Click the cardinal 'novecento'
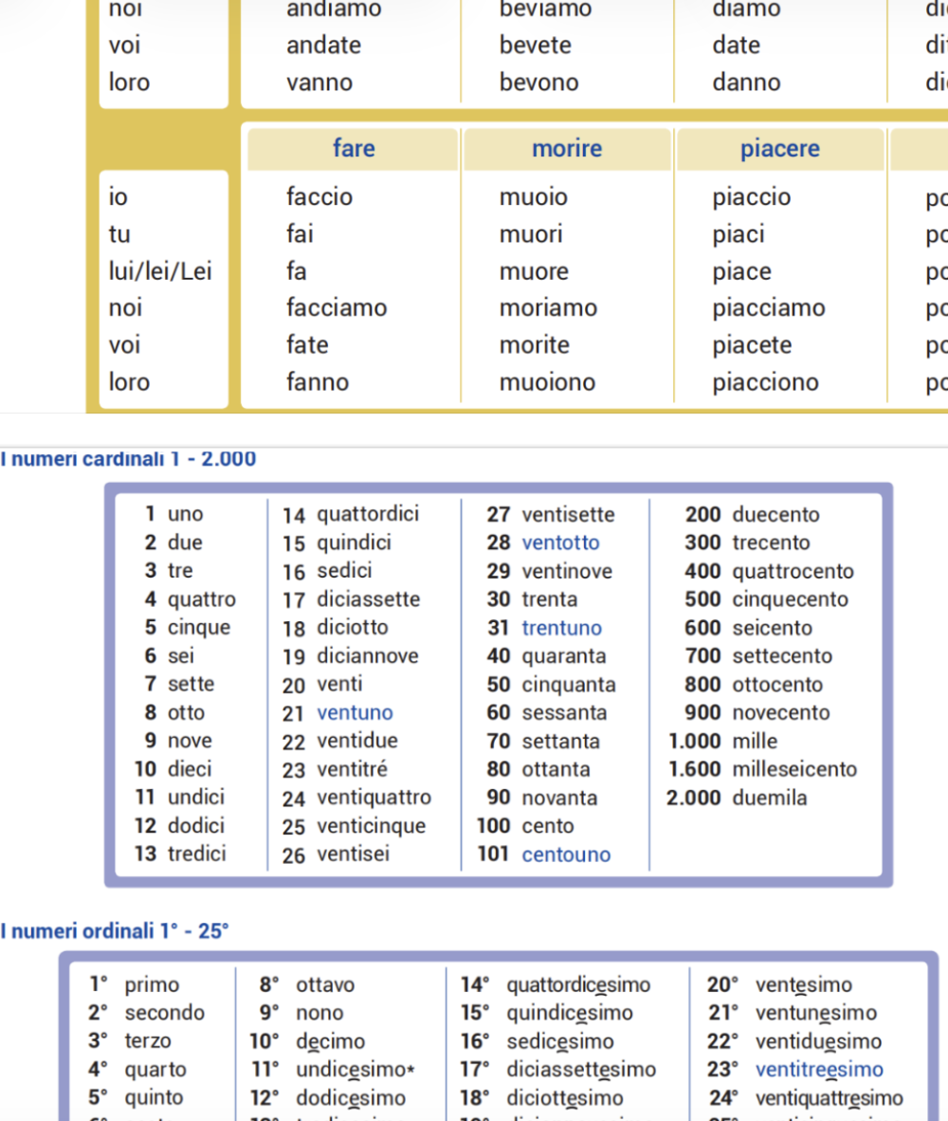The width and height of the screenshot is (948, 1121). [x=781, y=713]
